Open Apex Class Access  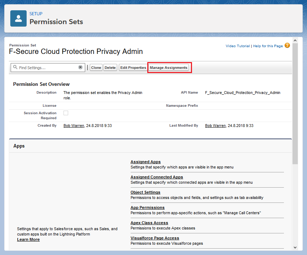tap(149, 223)
